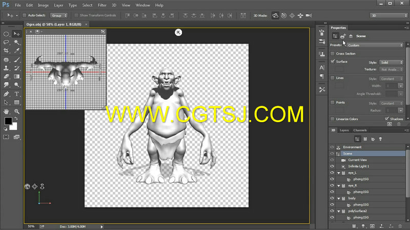Select the Elliptical Marquee tool
Viewport: 410px width, 230px height.
pyautogui.click(x=6, y=34)
